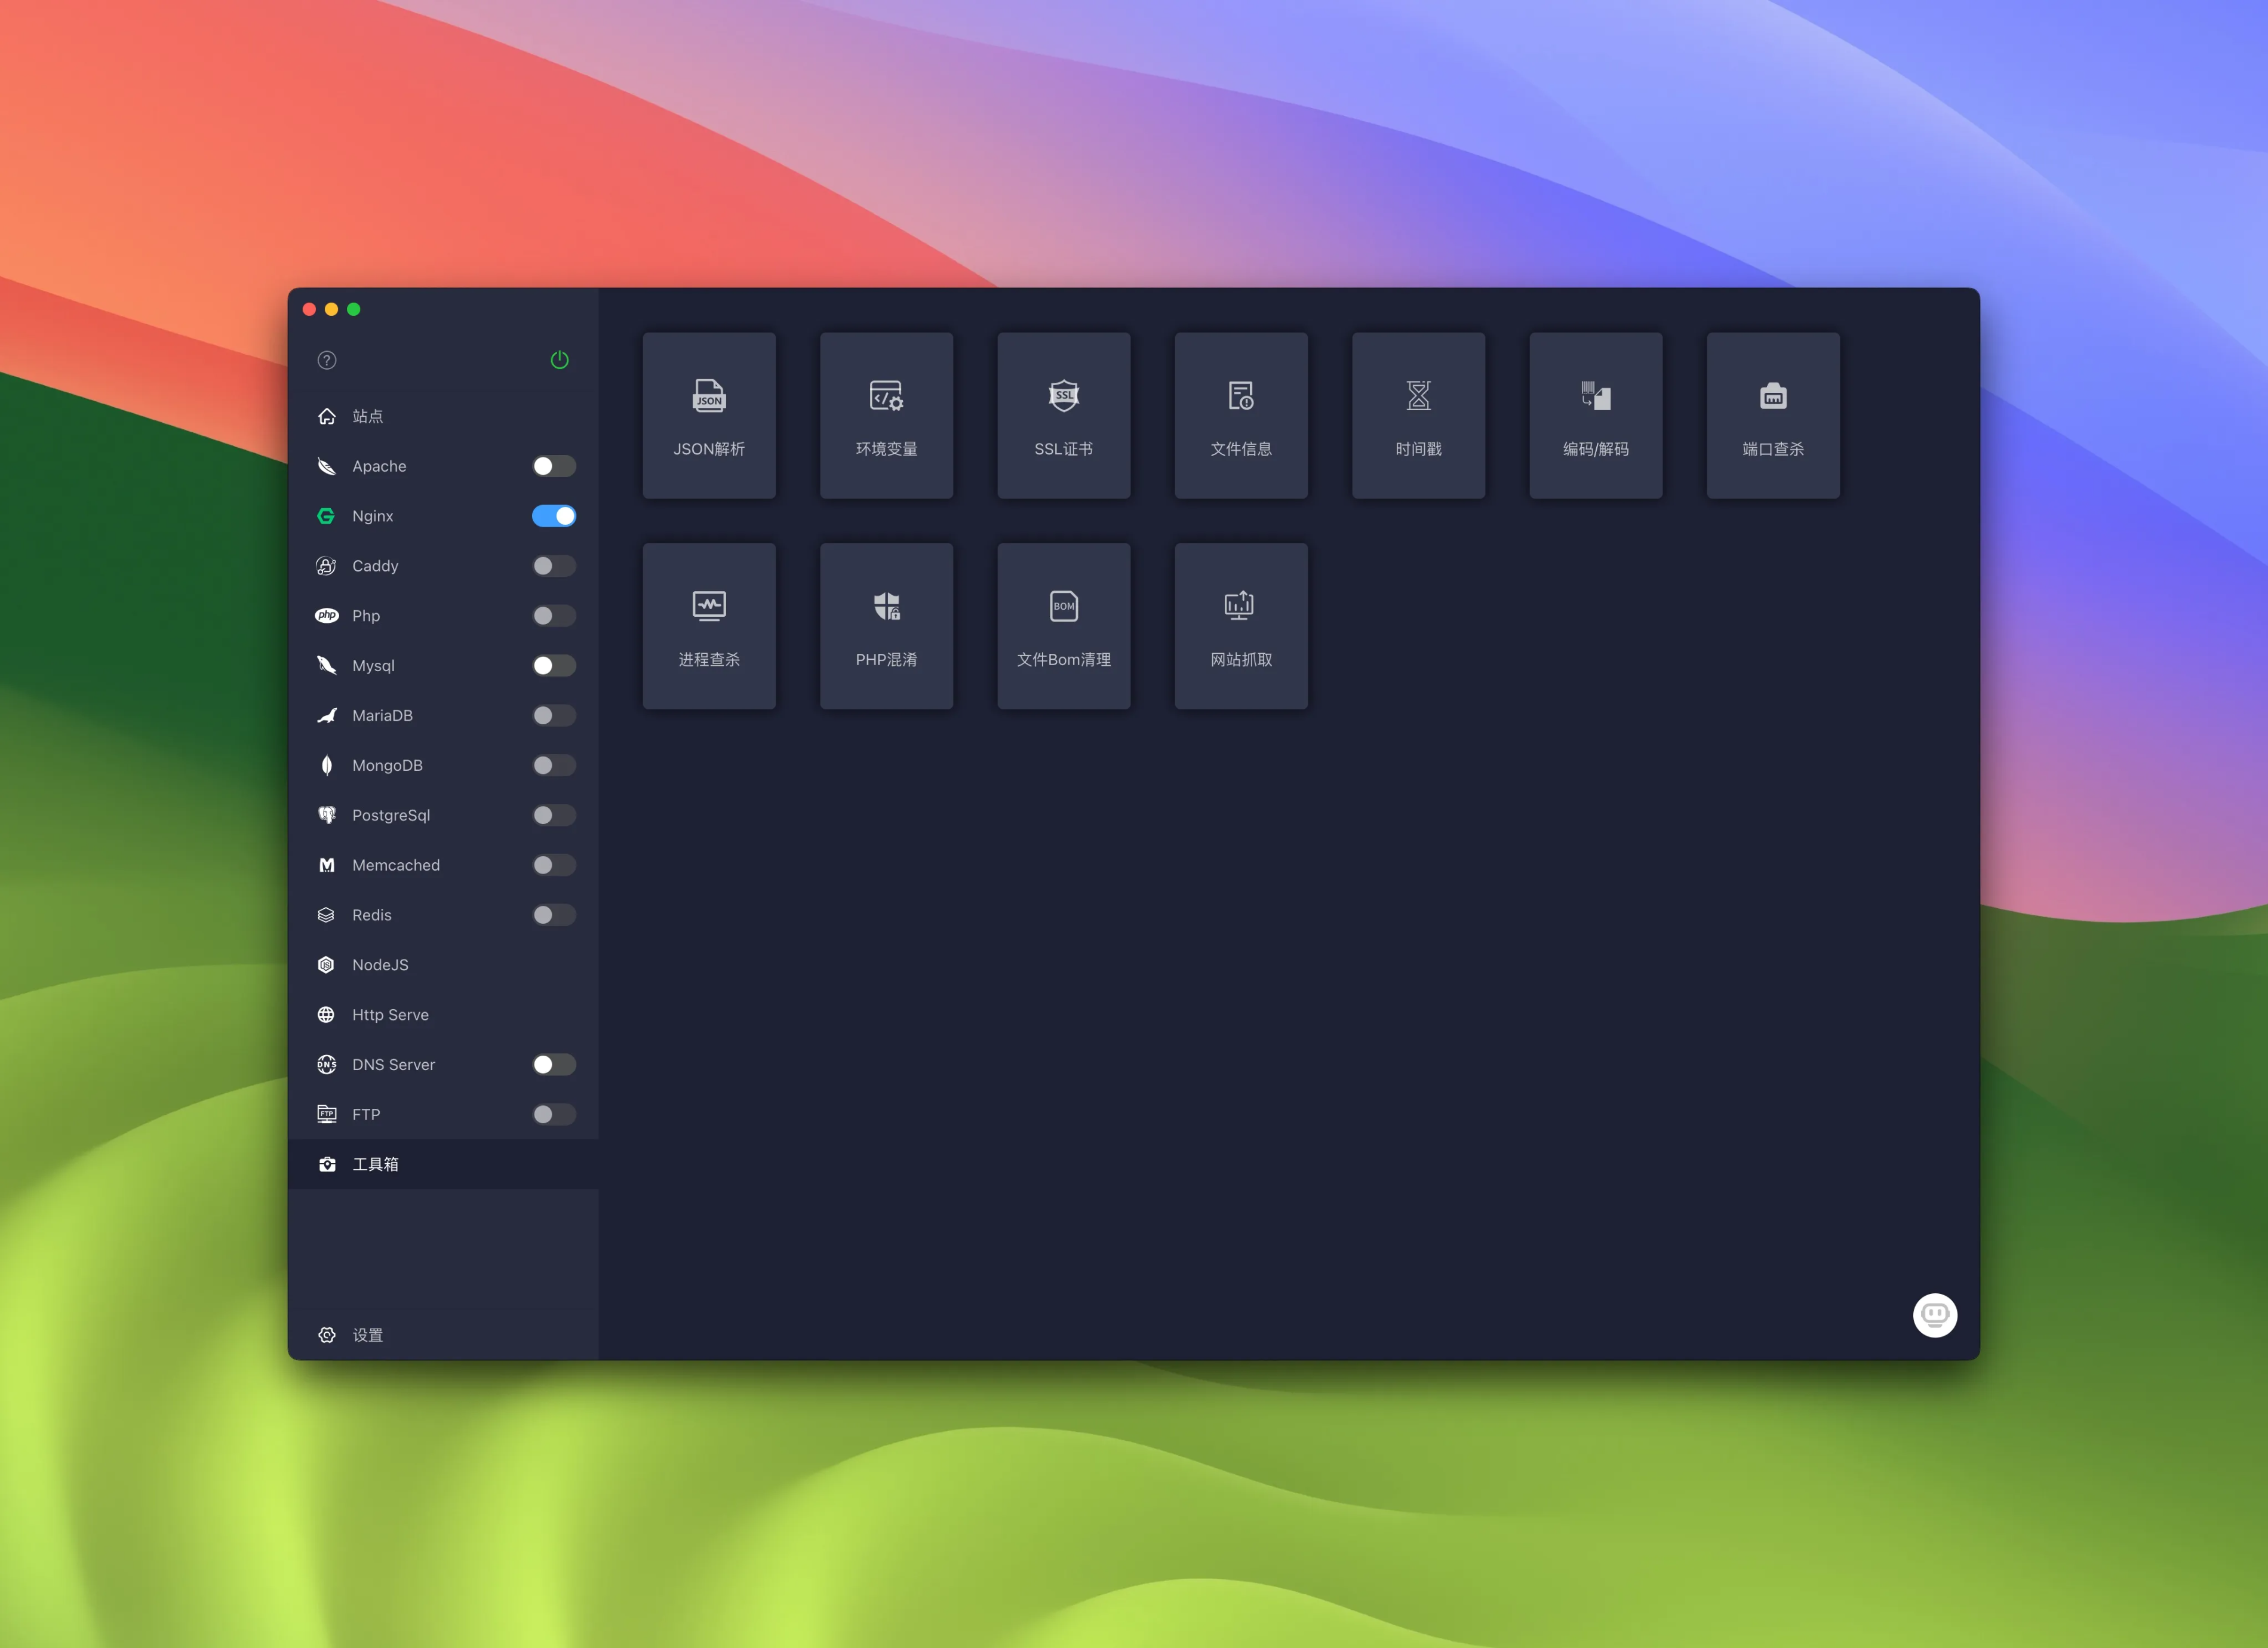Enable the Mysql service toggle
Image resolution: width=2268 pixels, height=1648 pixels.
pyautogui.click(x=553, y=666)
